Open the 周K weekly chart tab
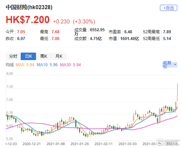182x148 pixels. (44, 56)
